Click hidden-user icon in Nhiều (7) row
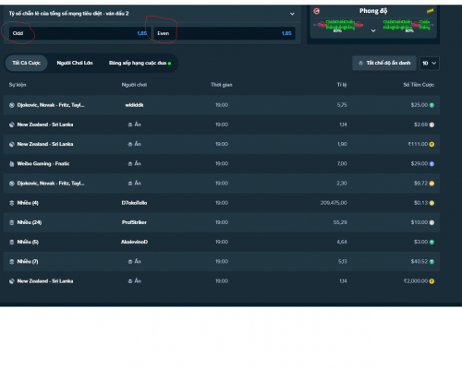The image size is (462, 368). pyautogui.click(x=130, y=262)
